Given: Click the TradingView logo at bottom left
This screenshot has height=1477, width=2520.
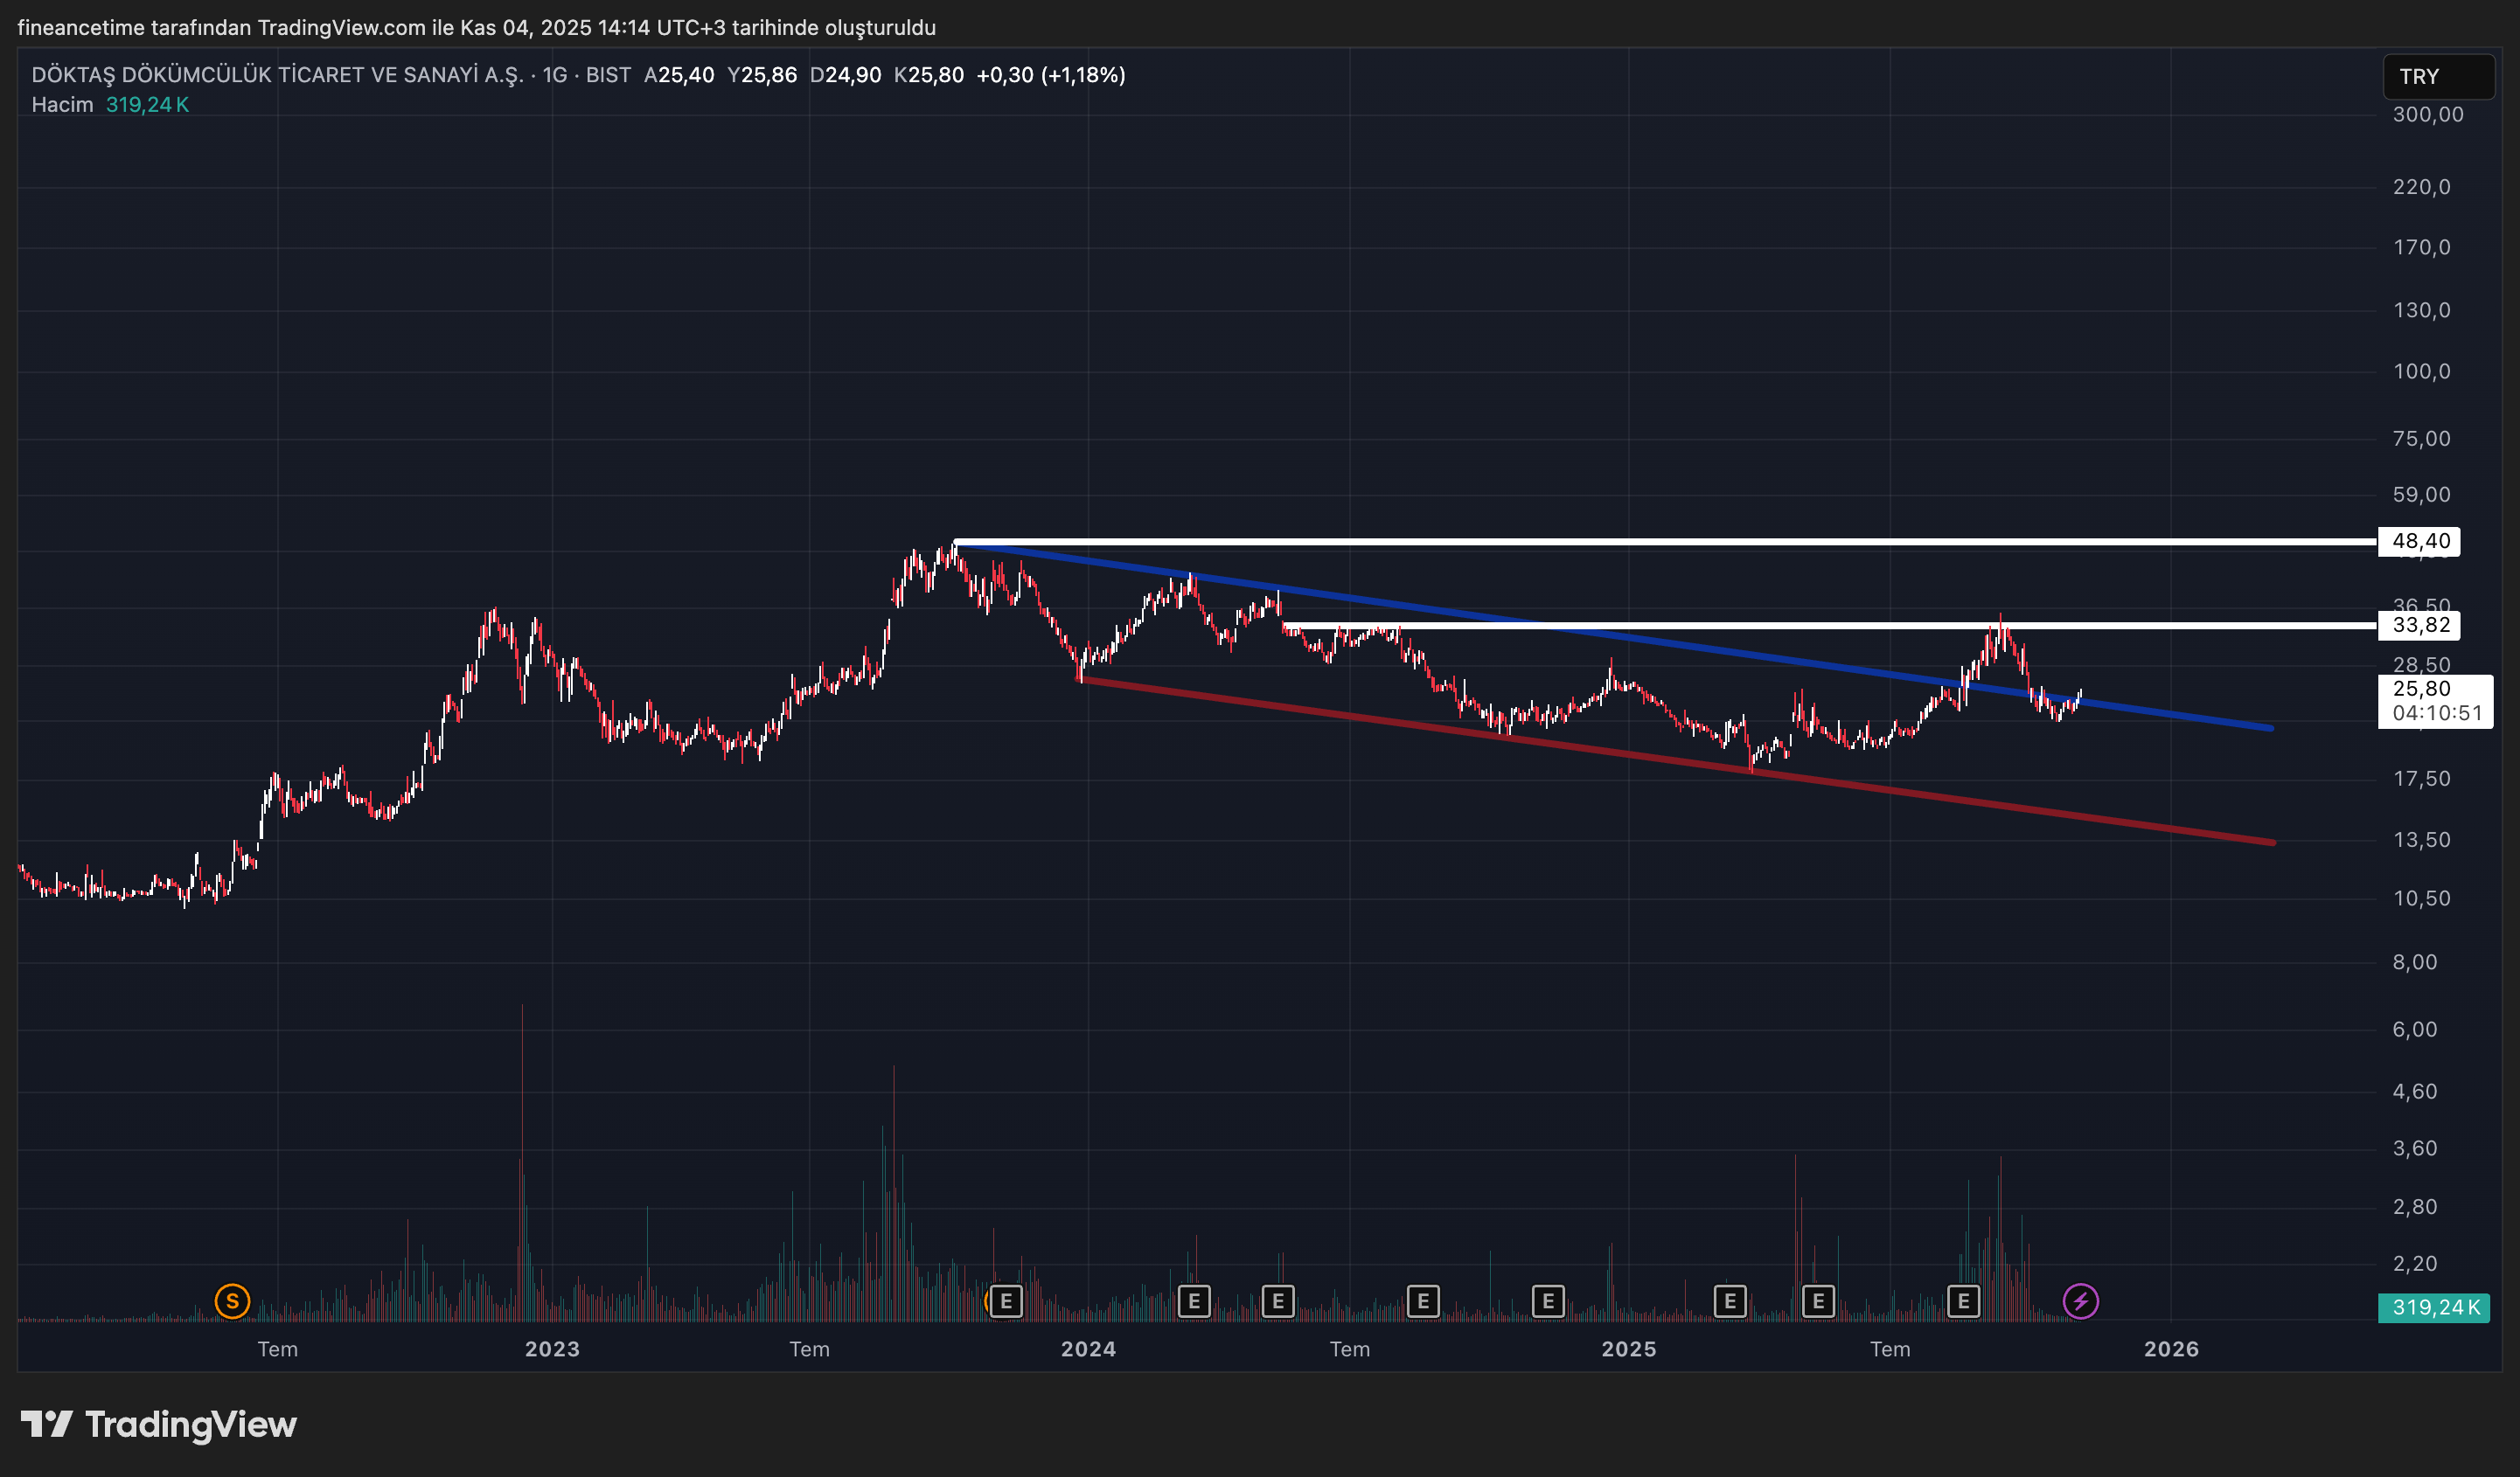Looking at the screenshot, I should point(159,1424).
